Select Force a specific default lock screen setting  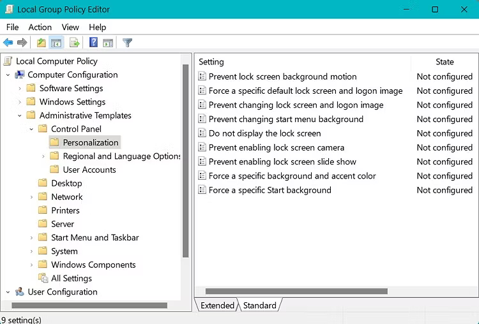305,91
